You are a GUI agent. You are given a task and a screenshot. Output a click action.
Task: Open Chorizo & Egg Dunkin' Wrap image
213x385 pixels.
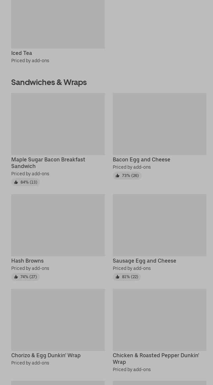tap(58, 320)
